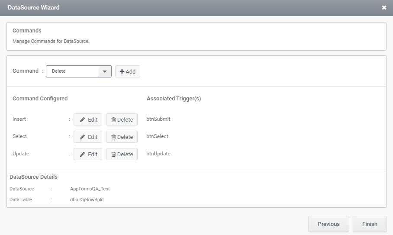Click the trash icon in Update row

tap(113, 155)
